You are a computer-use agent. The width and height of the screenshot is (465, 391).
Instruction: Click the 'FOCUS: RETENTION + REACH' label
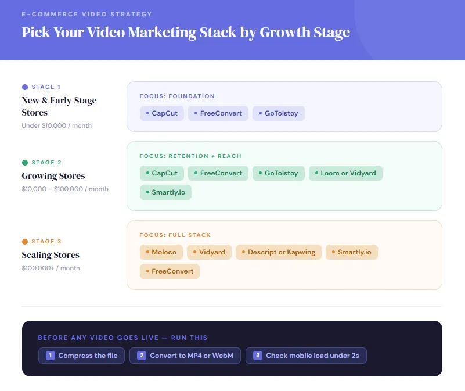190,156
